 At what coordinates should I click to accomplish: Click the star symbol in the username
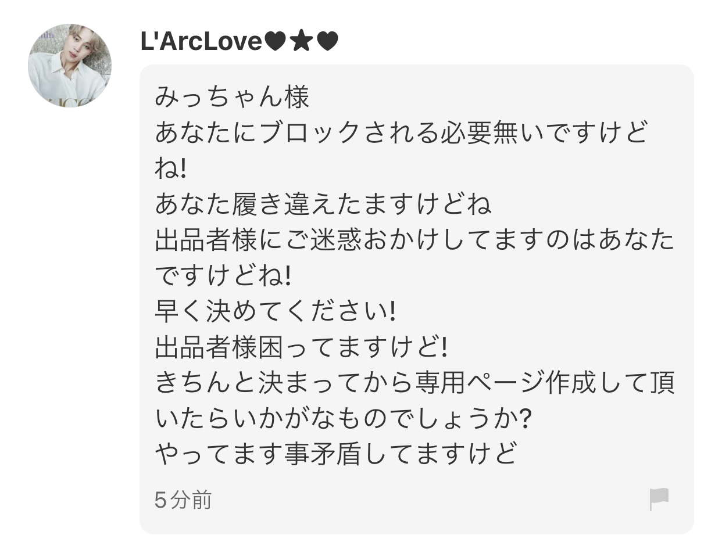[x=302, y=42]
